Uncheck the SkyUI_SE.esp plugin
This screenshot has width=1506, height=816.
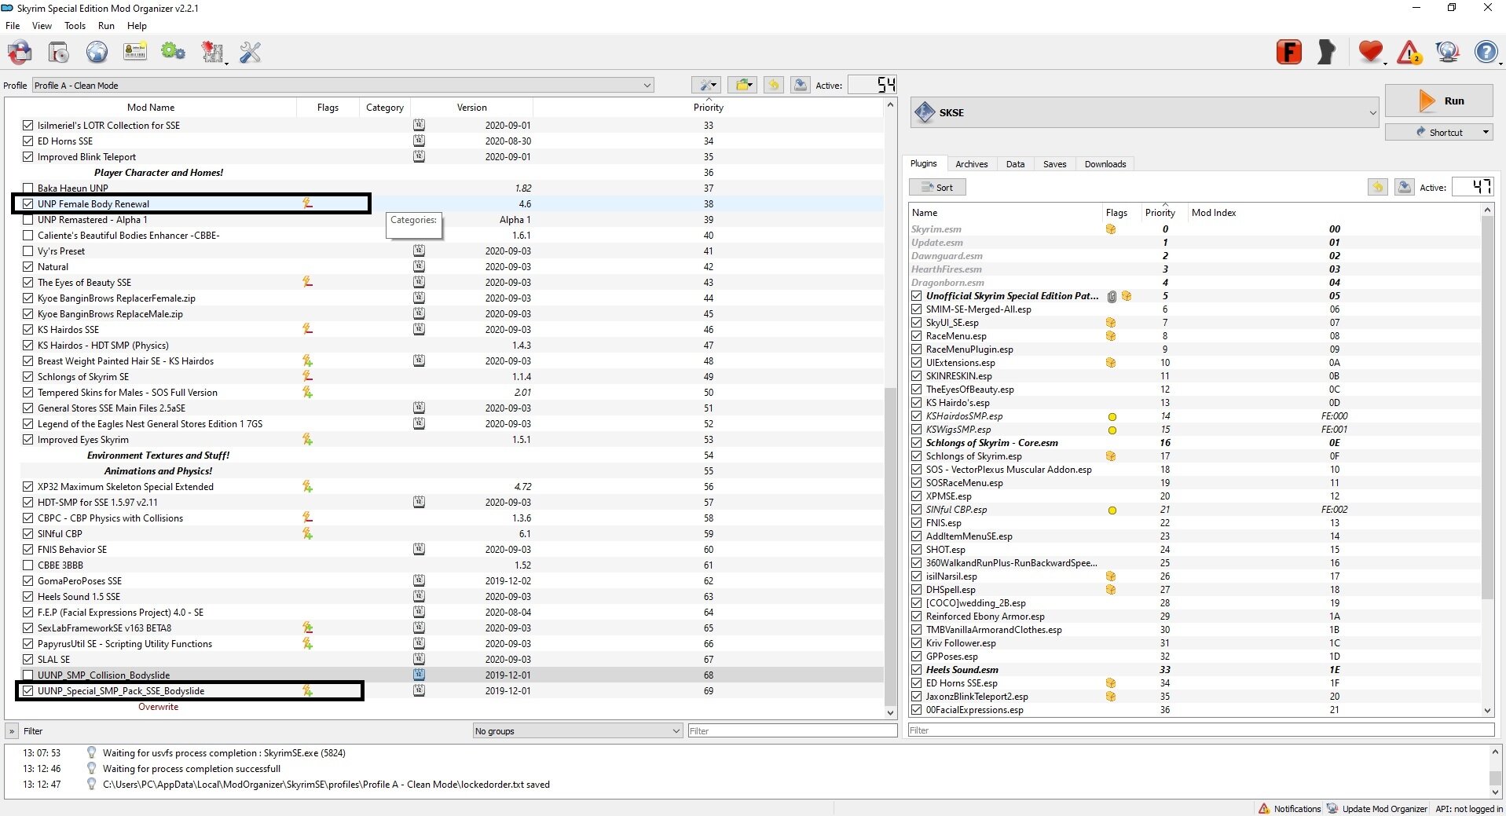(917, 323)
